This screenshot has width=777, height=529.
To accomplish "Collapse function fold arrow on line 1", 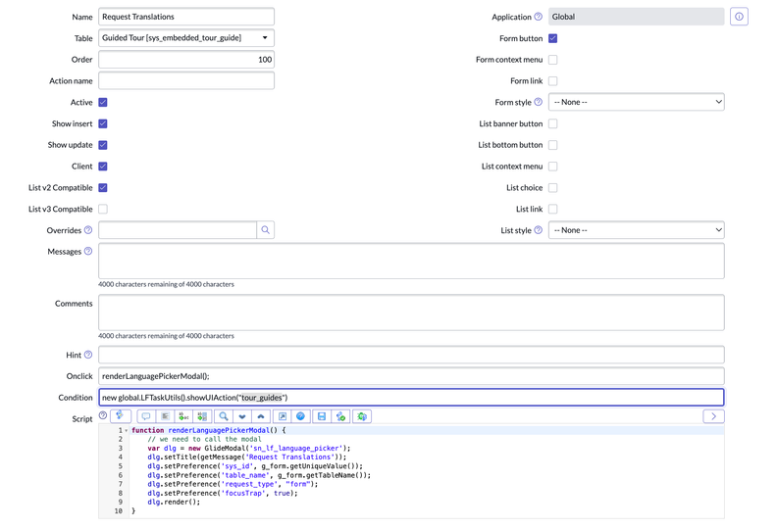I will coord(127,430).
